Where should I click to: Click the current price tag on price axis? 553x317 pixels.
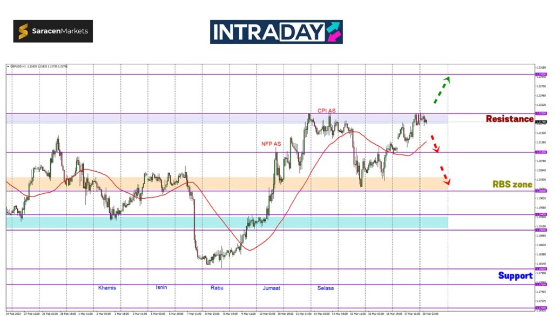tap(541, 122)
